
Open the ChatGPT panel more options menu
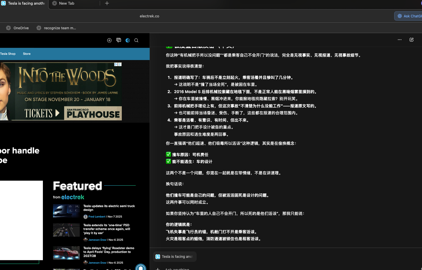pyautogui.click(x=400, y=39)
